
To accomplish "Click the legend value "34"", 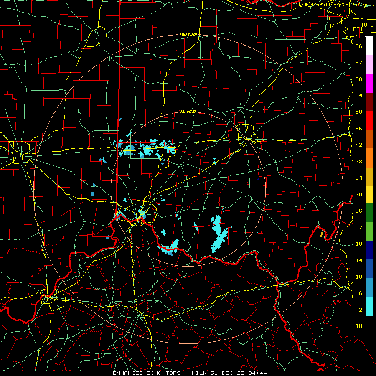I will 359,178.
